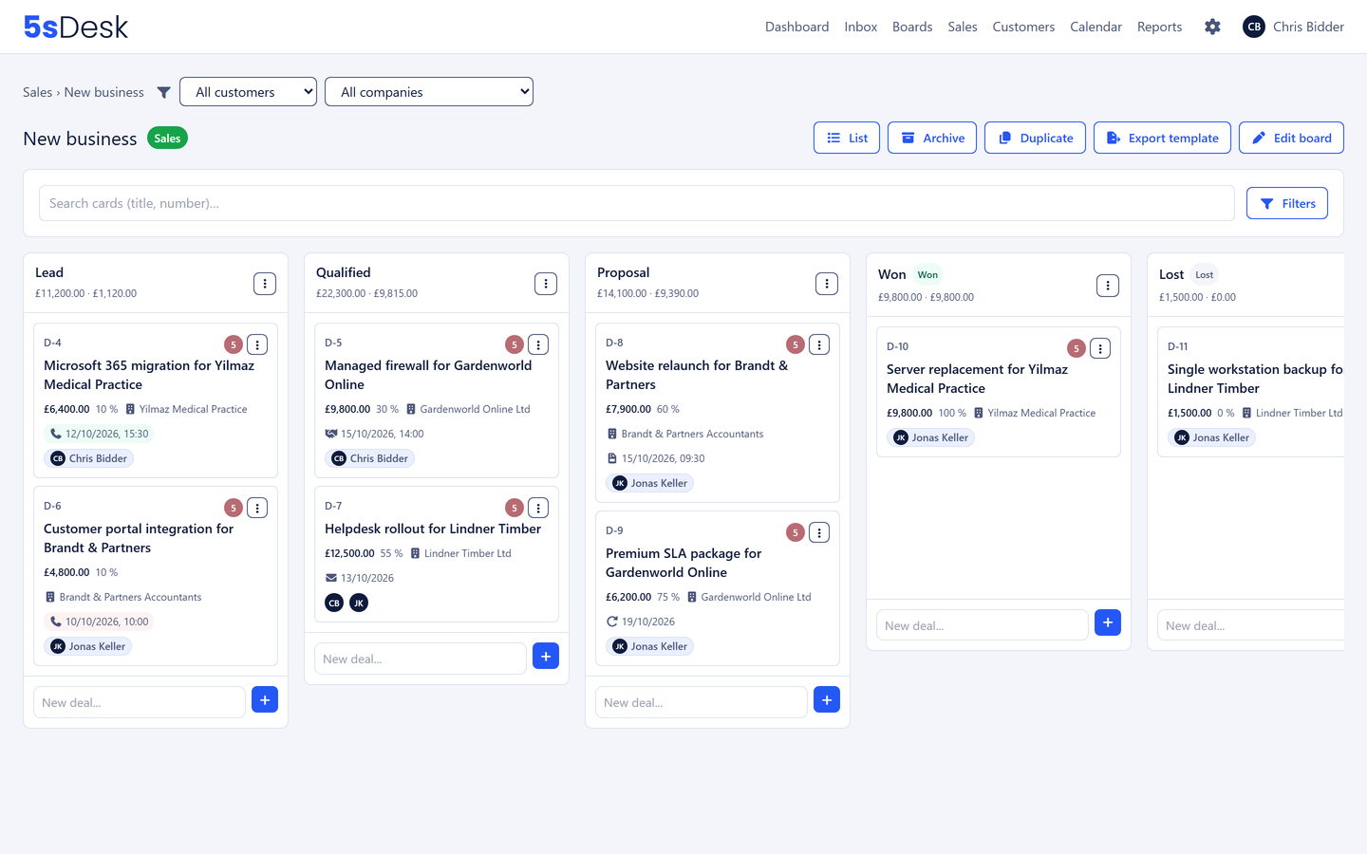Expand the All customers dropdown

[x=248, y=92]
